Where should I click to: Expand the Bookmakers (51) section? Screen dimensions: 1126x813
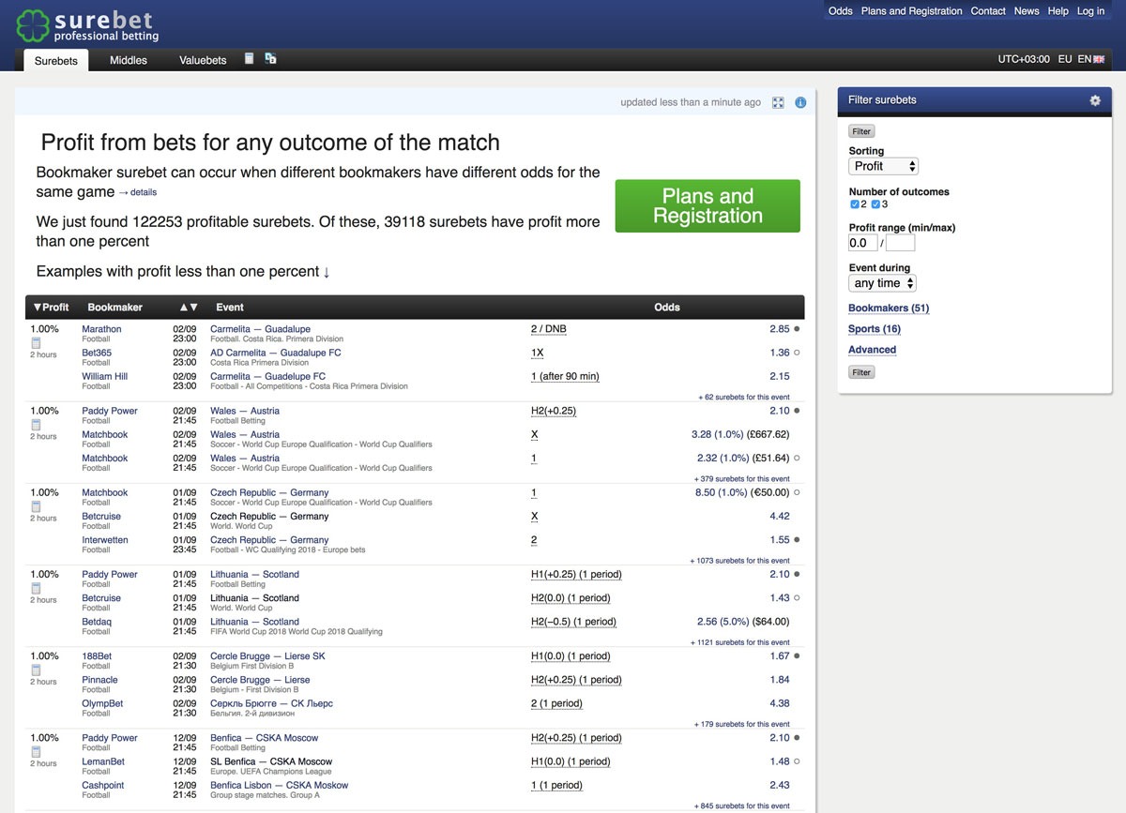pyautogui.click(x=889, y=308)
